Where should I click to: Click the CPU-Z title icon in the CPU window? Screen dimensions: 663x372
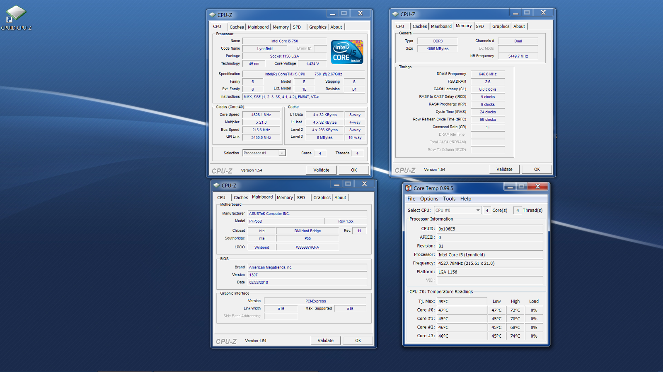213,15
